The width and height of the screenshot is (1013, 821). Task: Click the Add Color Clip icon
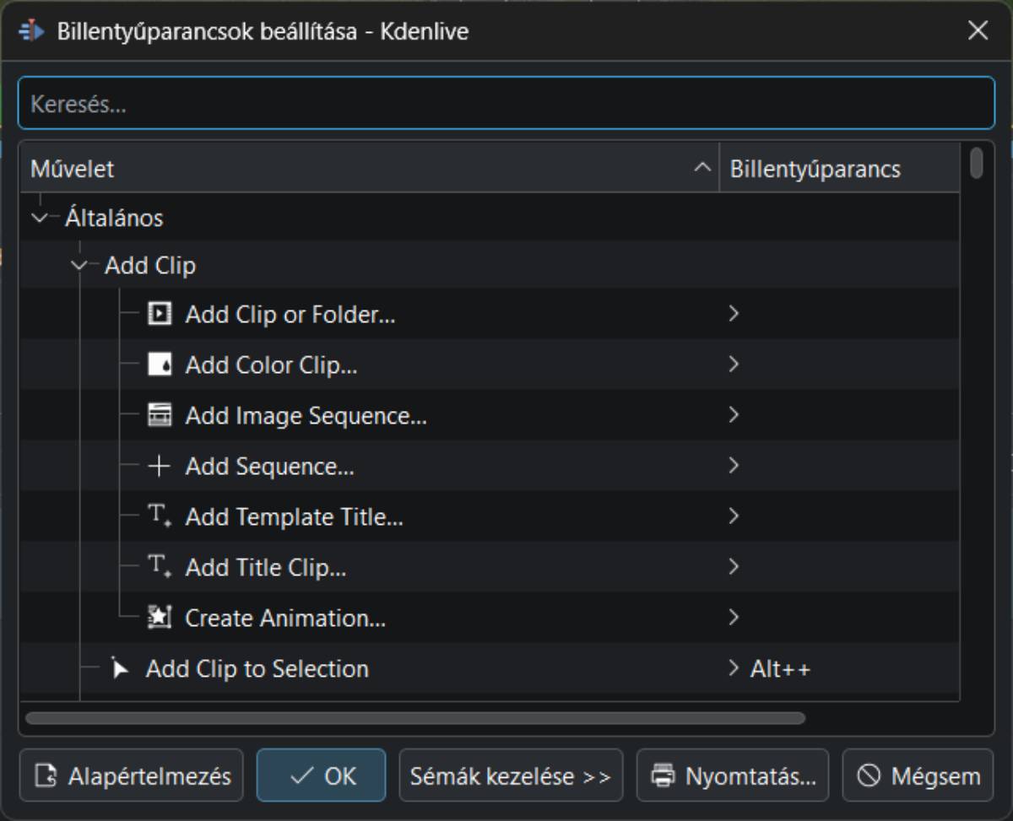159,365
